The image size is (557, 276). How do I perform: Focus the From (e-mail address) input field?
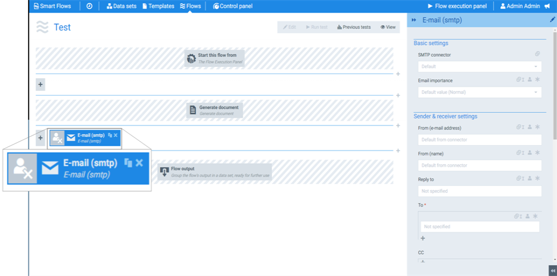(x=480, y=140)
